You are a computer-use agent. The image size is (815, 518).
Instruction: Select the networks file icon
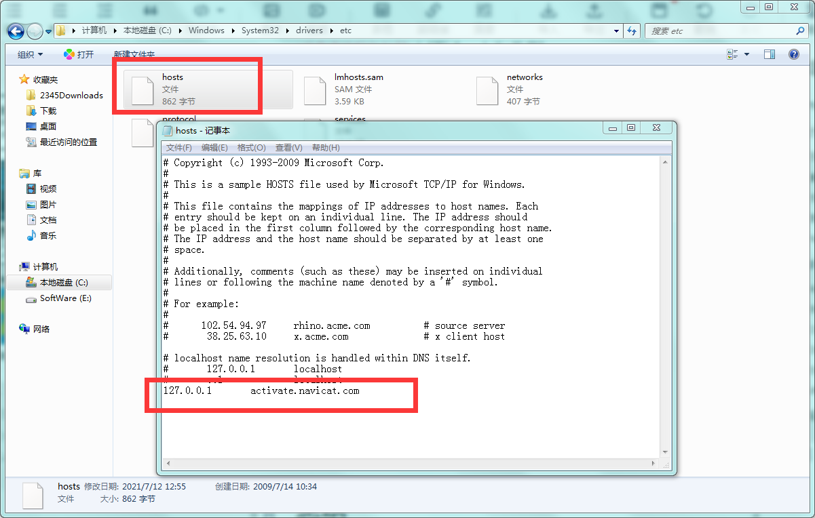click(x=487, y=90)
